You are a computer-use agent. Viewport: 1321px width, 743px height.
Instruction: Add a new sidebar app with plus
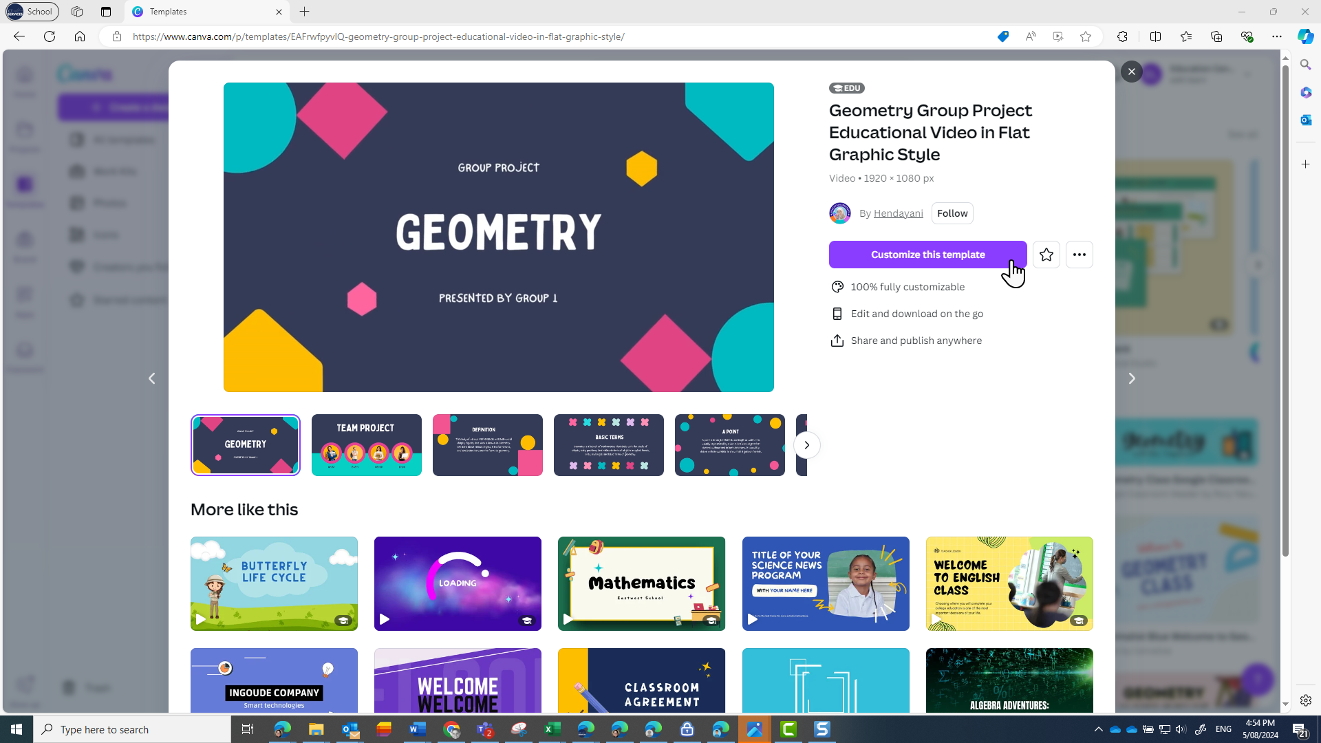click(x=1305, y=164)
